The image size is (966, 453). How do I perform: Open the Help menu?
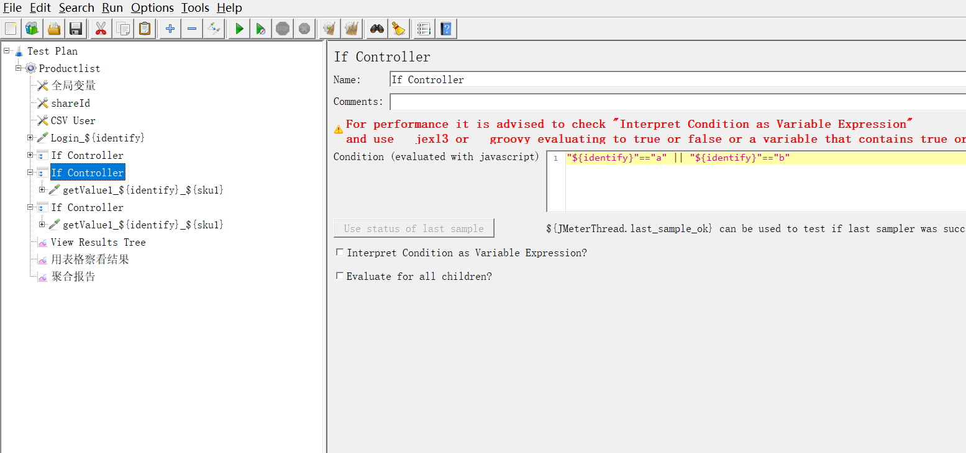[x=229, y=8]
